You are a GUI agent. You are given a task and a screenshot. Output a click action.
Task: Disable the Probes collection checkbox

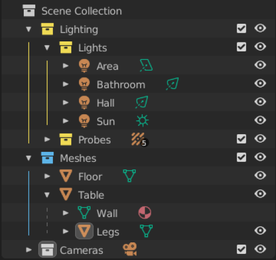pos(241,139)
